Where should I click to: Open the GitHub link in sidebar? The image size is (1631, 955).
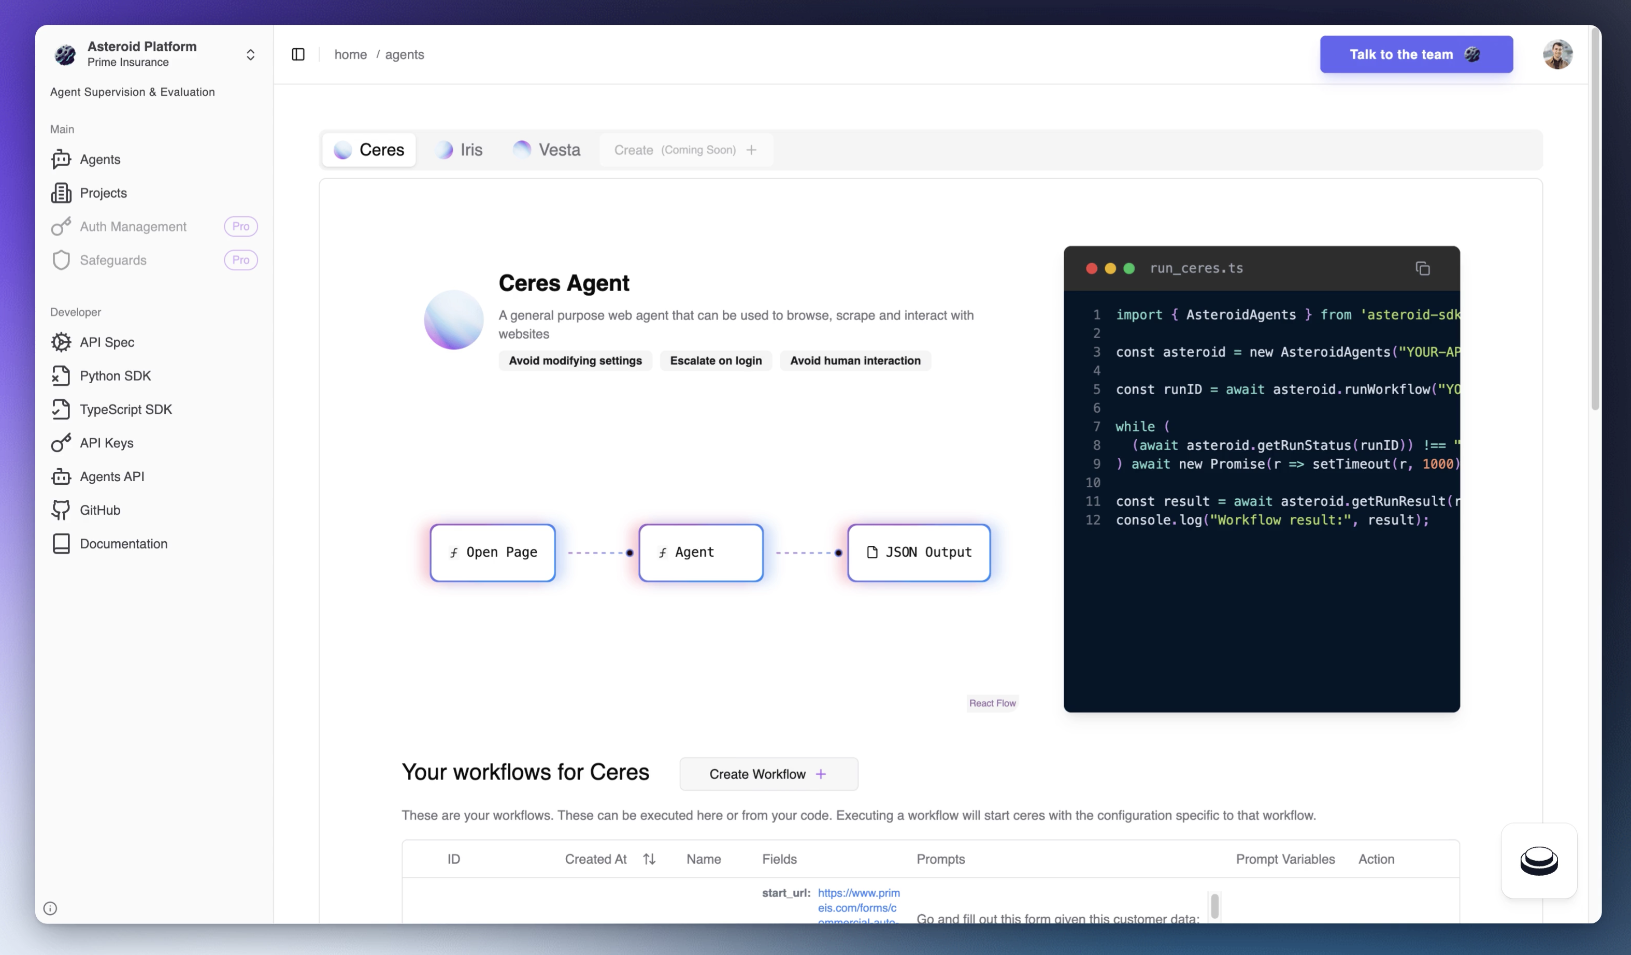pyautogui.click(x=99, y=510)
